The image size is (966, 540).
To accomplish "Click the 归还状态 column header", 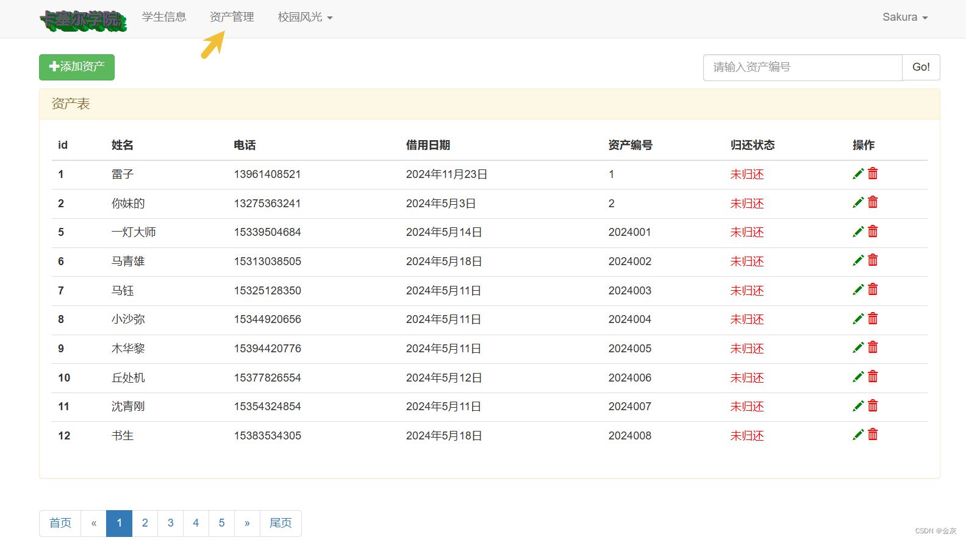I will click(753, 145).
